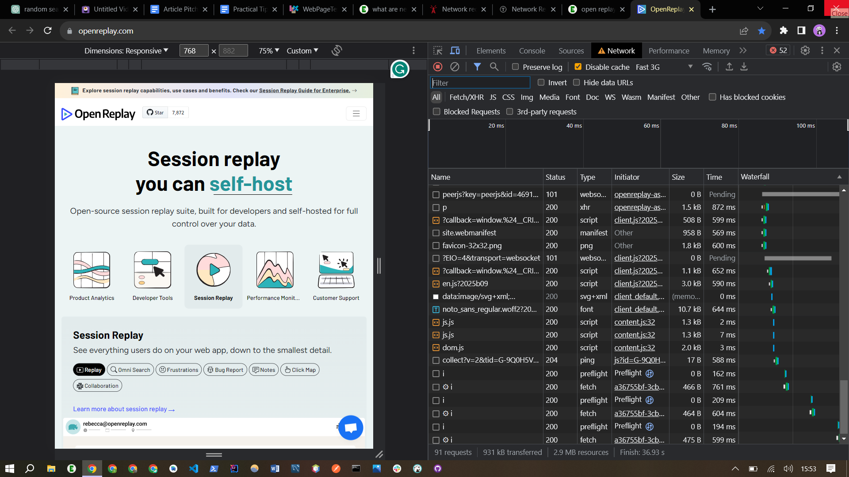849x477 pixels.
Task: Open the 75% zoom dropdown
Action: (269, 50)
